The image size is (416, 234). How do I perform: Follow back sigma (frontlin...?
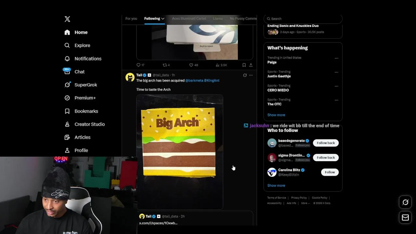coord(326,158)
